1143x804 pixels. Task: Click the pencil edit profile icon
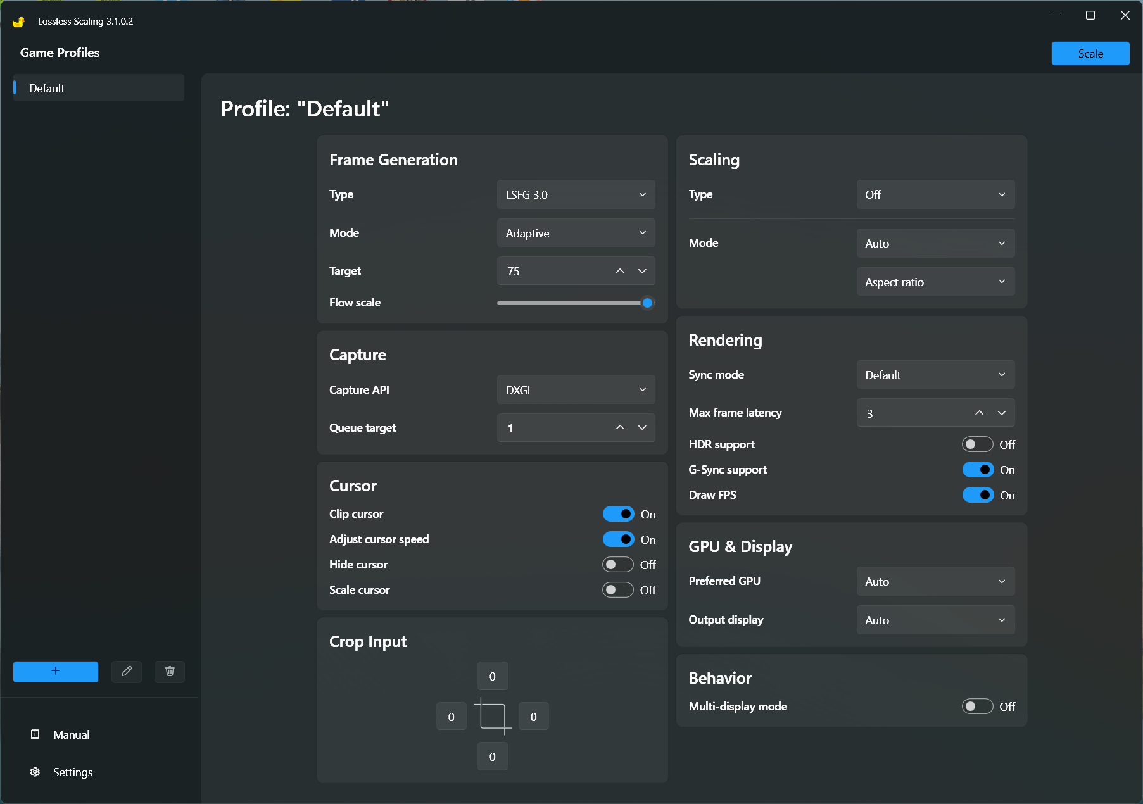point(127,671)
